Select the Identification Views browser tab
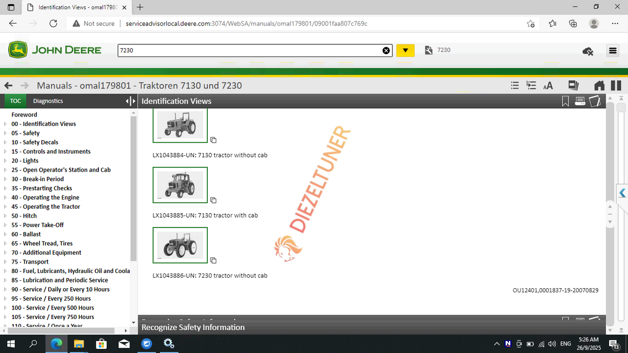Image resolution: width=628 pixels, height=353 pixels. (x=77, y=7)
